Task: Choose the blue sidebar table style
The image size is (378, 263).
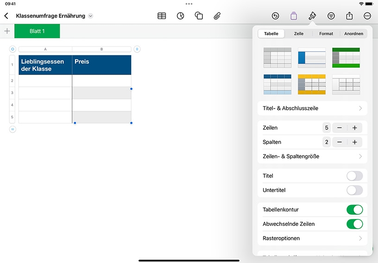Action: (x=312, y=58)
